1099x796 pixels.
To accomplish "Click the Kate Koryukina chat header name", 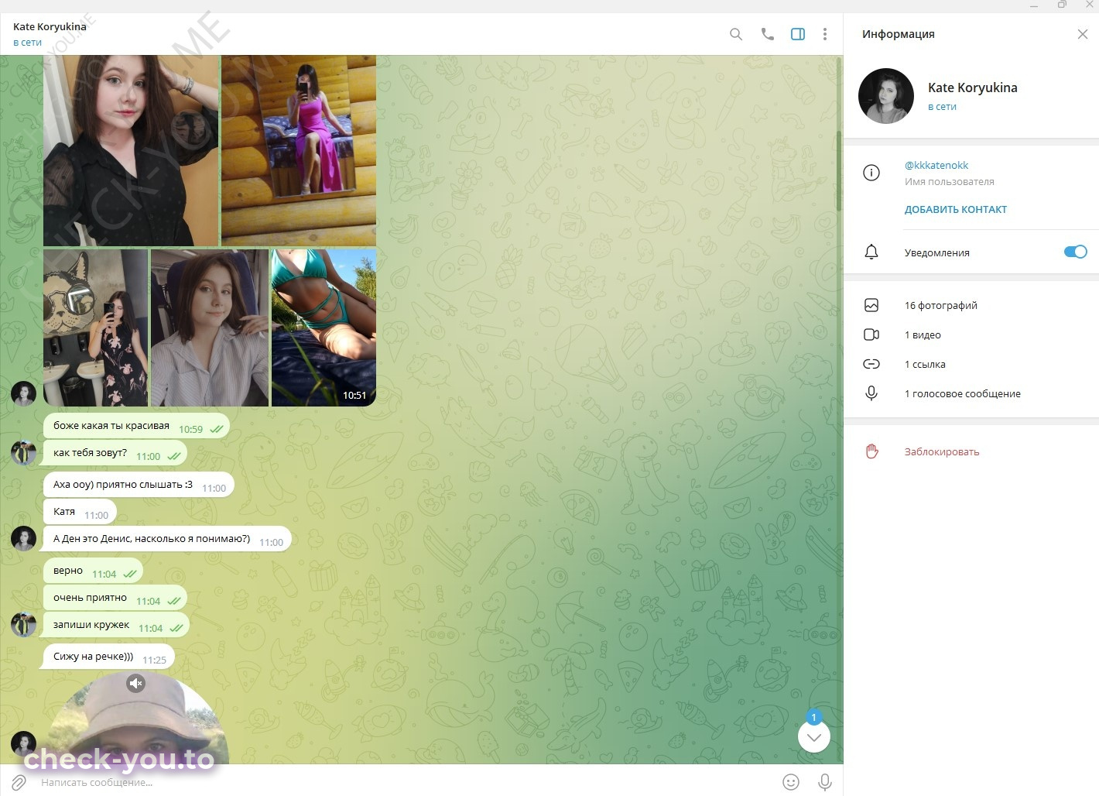I will click(50, 26).
